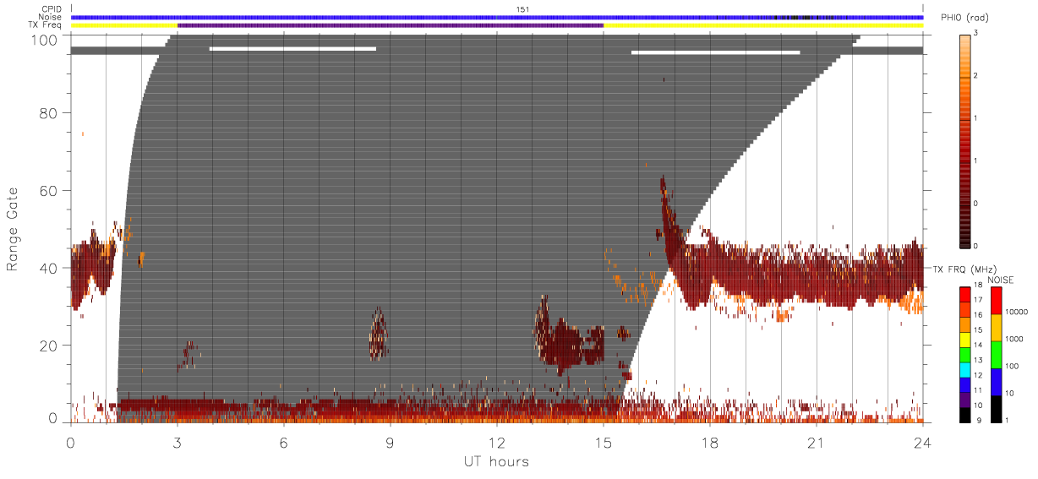Image resolution: width=1038 pixels, height=479 pixels.
Task: Click Range Gate axis tick 20
Action: point(49,346)
